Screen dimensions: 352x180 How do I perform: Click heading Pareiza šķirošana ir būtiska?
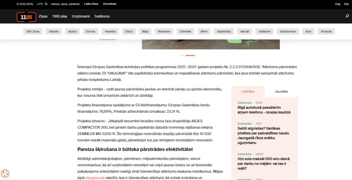click(x=135, y=149)
